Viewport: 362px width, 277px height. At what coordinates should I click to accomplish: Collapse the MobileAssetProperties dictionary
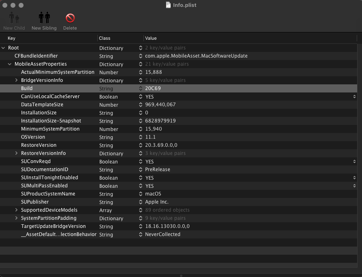[x=10, y=64]
